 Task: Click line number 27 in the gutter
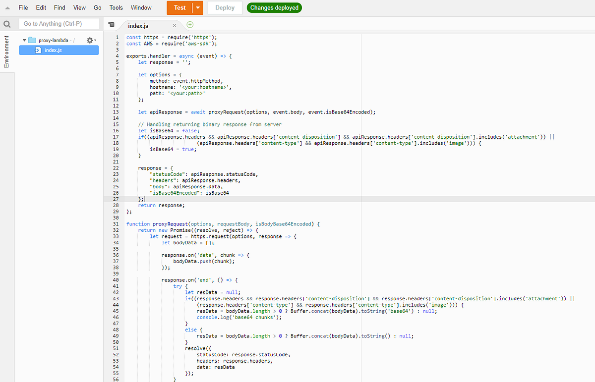[116, 199]
